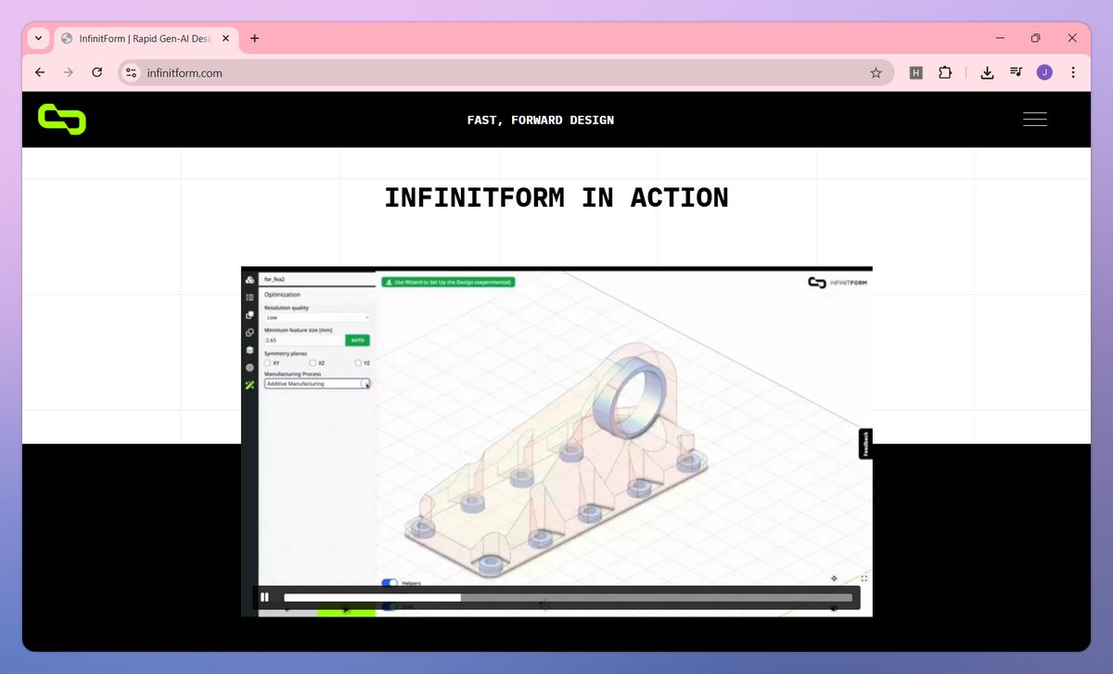Go back in browser history
1113x674 pixels.
pyautogui.click(x=39, y=72)
